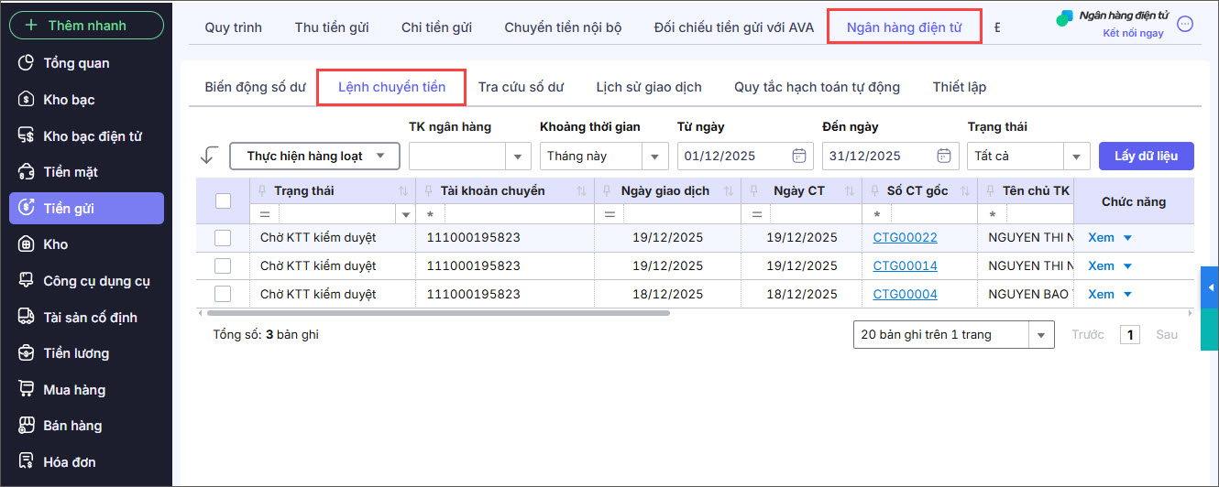The width and height of the screenshot is (1219, 487).
Task: Pin the Ngày CT column
Action: (x=754, y=191)
